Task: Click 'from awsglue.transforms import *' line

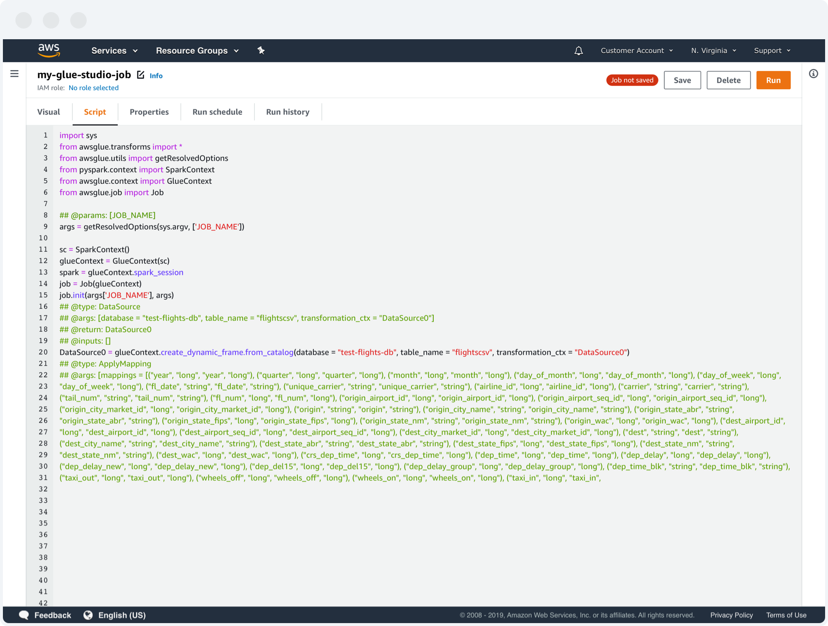Action: (121, 147)
